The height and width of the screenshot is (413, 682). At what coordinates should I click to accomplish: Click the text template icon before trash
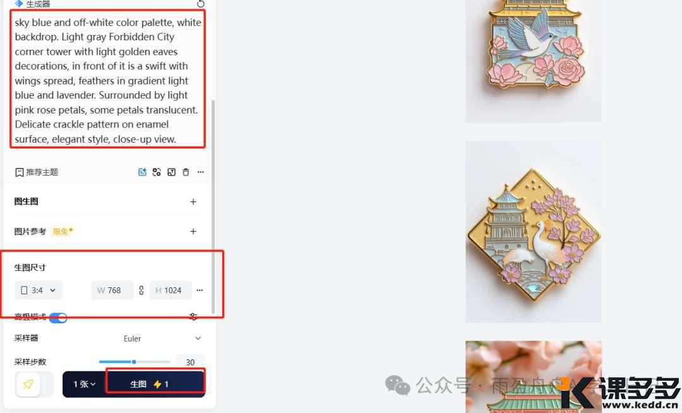(171, 172)
